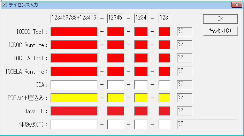Click the IOCELA Tool fourth license field
The width and height of the screenshot is (244, 136).
tap(164, 58)
